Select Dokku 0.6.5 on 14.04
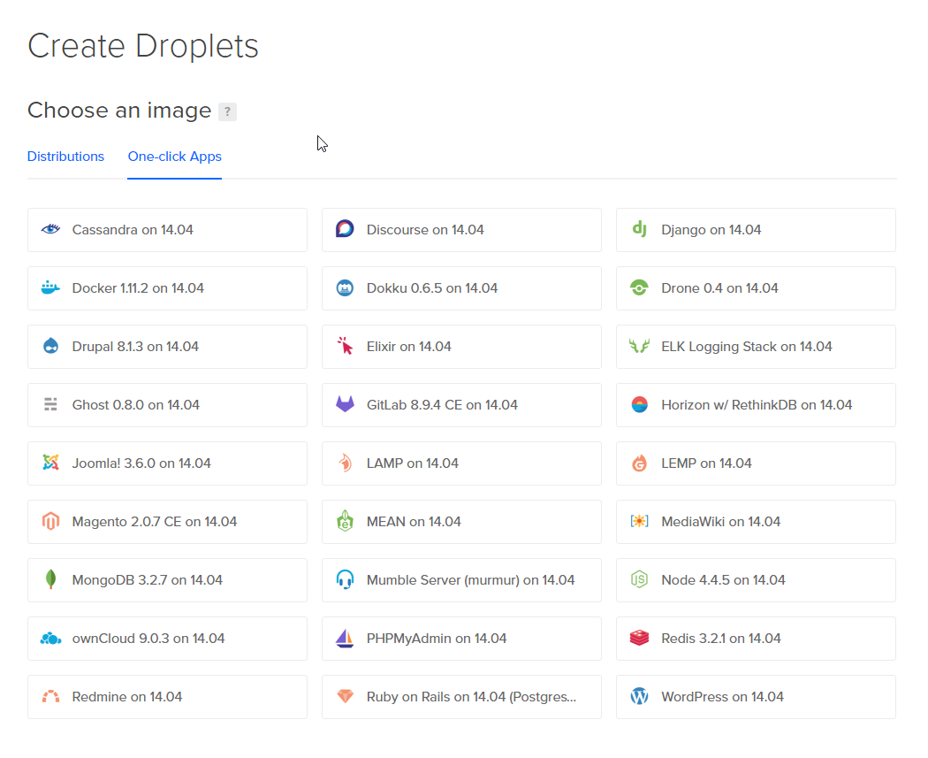 pyautogui.click(x=461, y=288)
